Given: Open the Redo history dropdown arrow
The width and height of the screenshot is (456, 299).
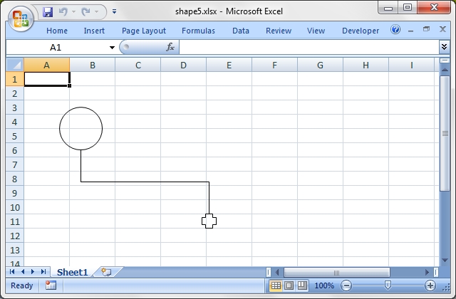Looking at the screenshot, I should (x=97, y=11).
